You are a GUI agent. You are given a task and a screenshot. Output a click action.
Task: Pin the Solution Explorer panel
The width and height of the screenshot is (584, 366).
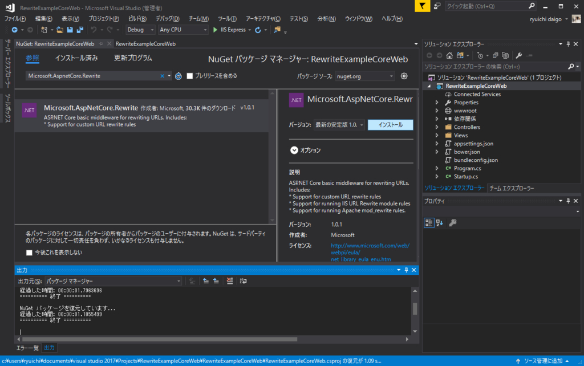click(568, 44)
